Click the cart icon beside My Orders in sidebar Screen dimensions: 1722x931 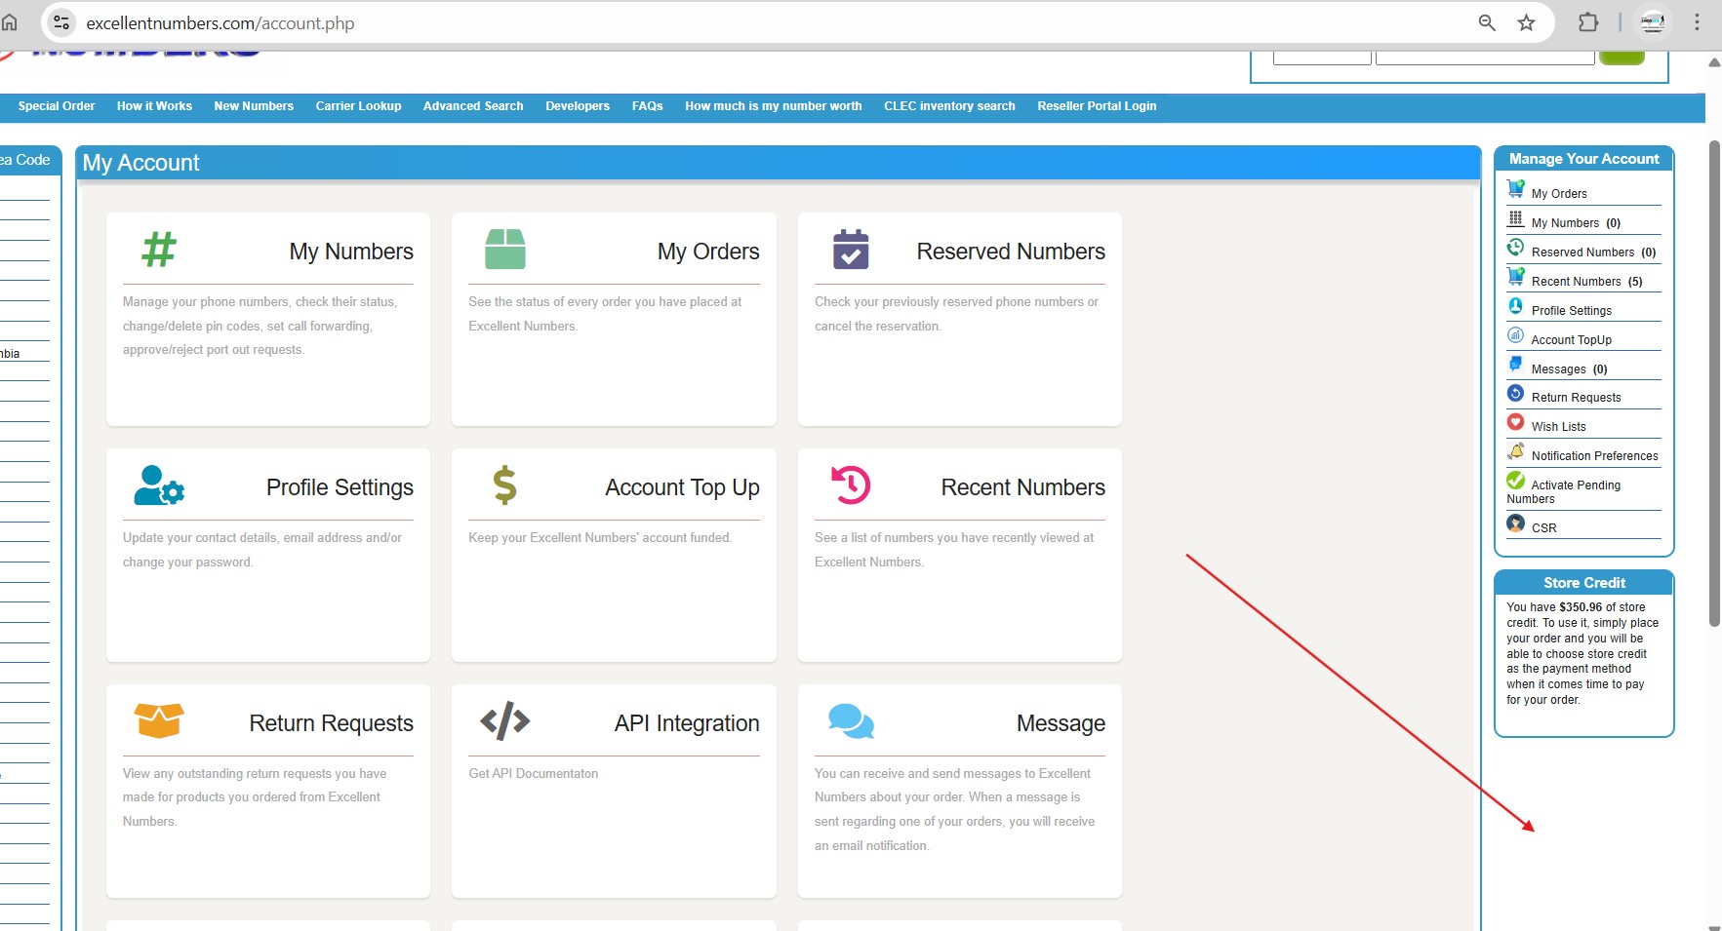click(1515, 189)
